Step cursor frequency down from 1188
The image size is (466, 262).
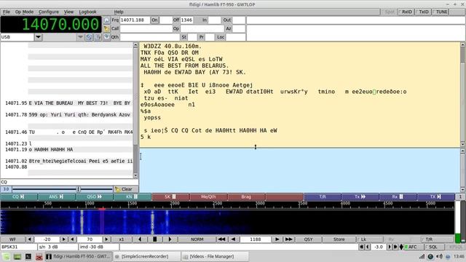(233, 239)
